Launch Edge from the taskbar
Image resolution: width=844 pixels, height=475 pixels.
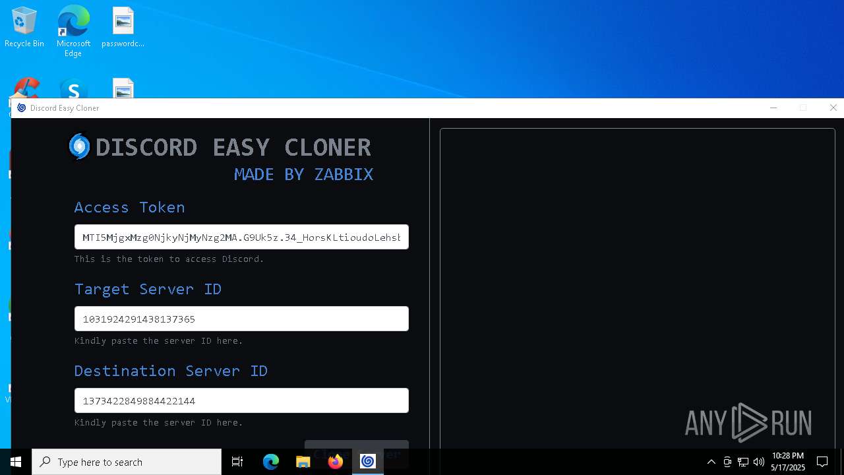tap(271, 462)
